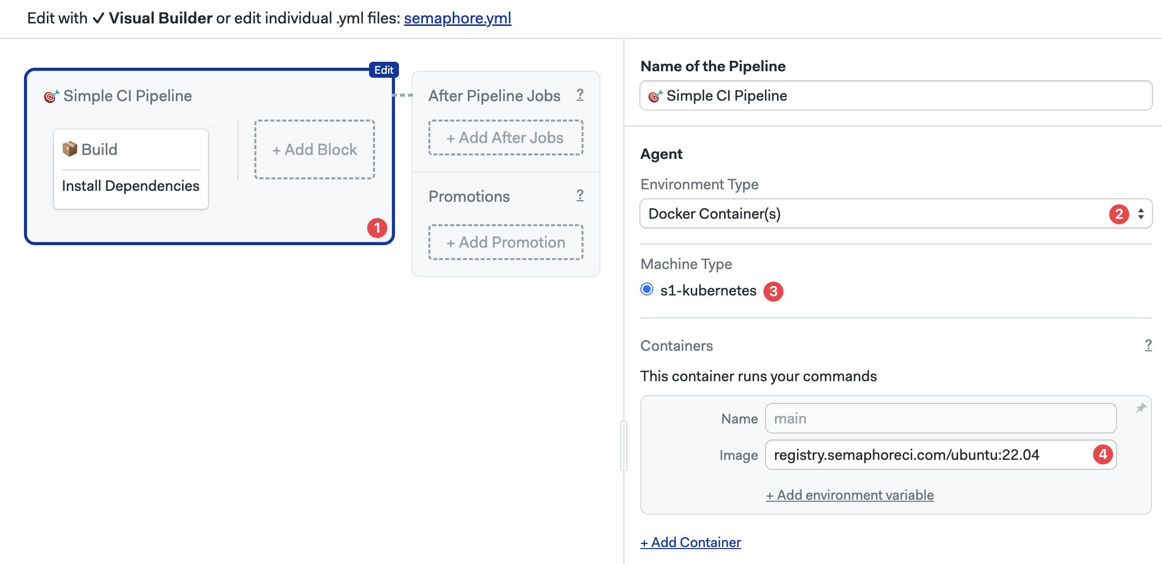Edit the Name of the Pipeline field
The height and width of the screenshot is (564, 1162).
pos(896,96)
